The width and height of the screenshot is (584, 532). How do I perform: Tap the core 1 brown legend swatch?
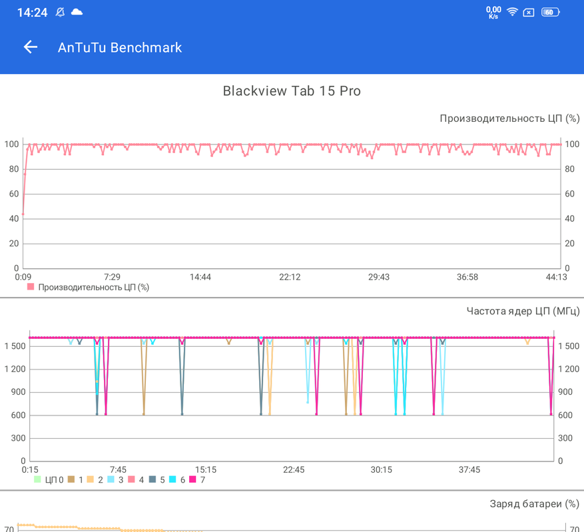coord(71,479)
